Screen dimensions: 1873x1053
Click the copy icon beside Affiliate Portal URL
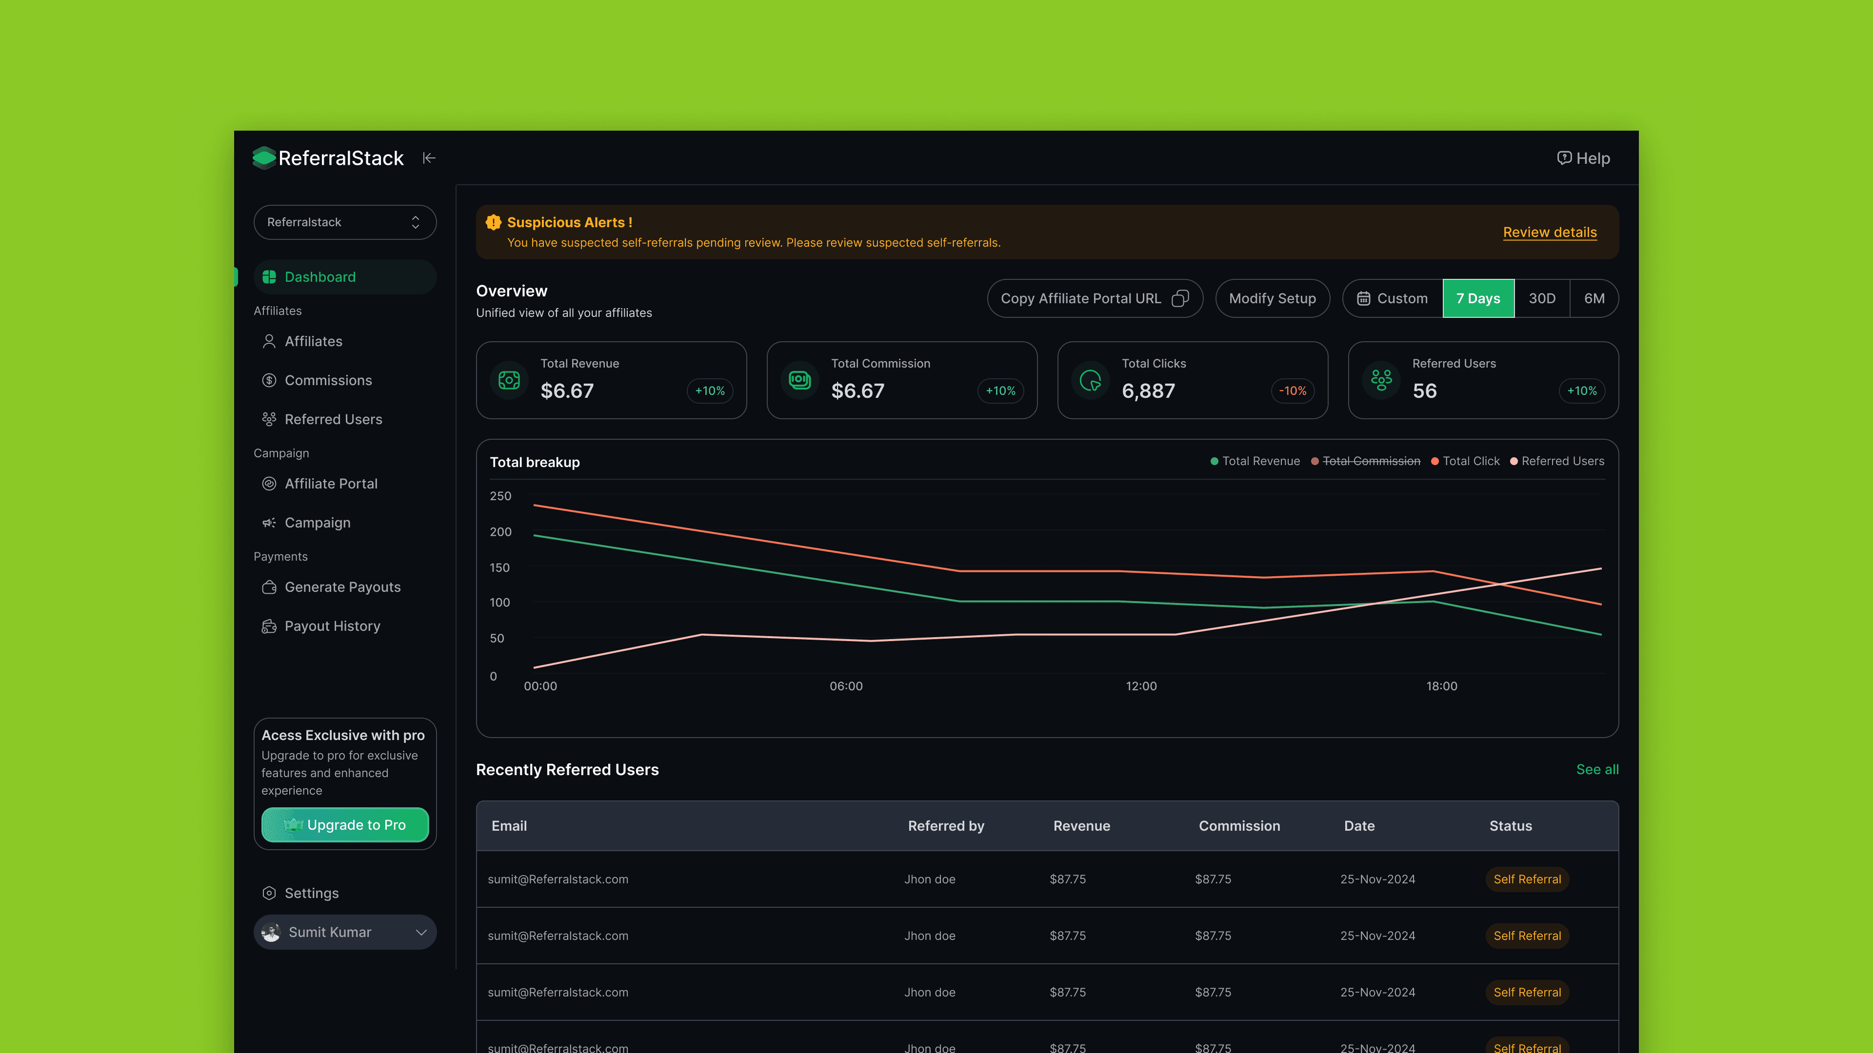click(x=1180, y=299)
